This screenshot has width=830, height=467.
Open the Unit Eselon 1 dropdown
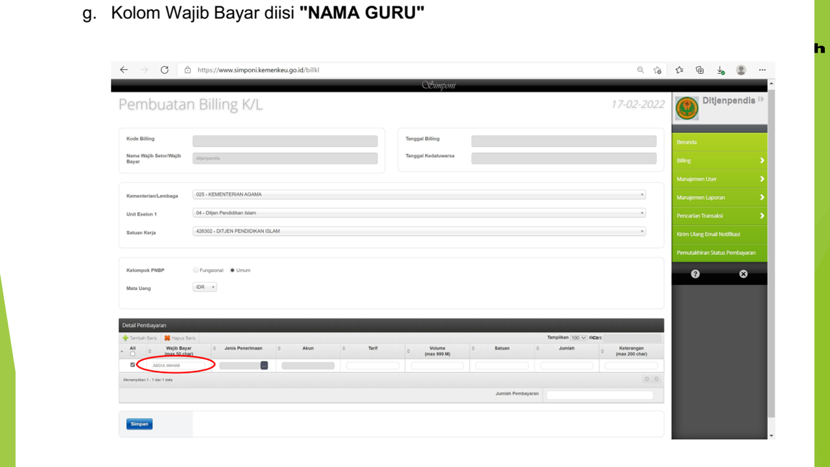pos(419,213)
